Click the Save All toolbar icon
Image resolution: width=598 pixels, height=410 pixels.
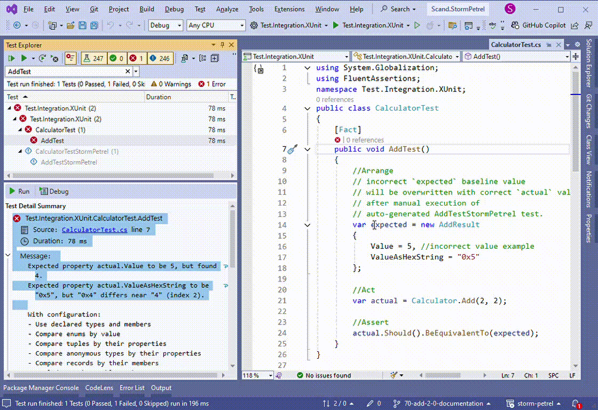pos(94,25)
